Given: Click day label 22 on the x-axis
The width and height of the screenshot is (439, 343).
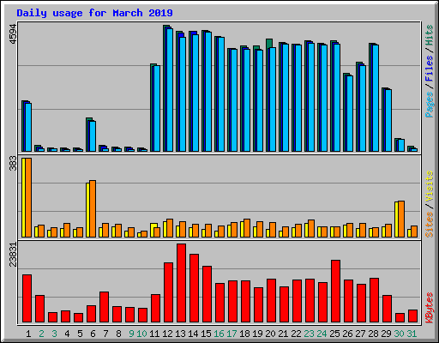Looking at the screenshot, I should (296, 334).
